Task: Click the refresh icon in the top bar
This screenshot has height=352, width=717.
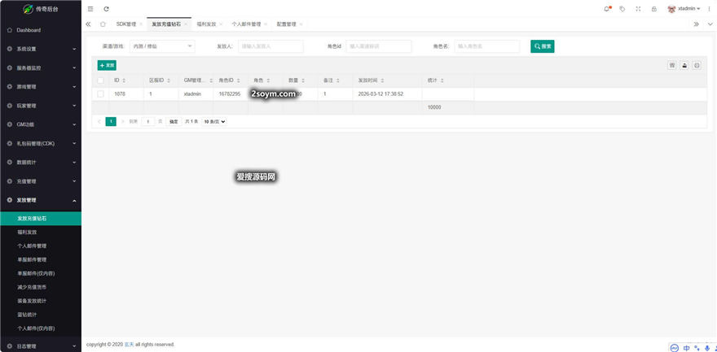Action: tap(106, 9)
